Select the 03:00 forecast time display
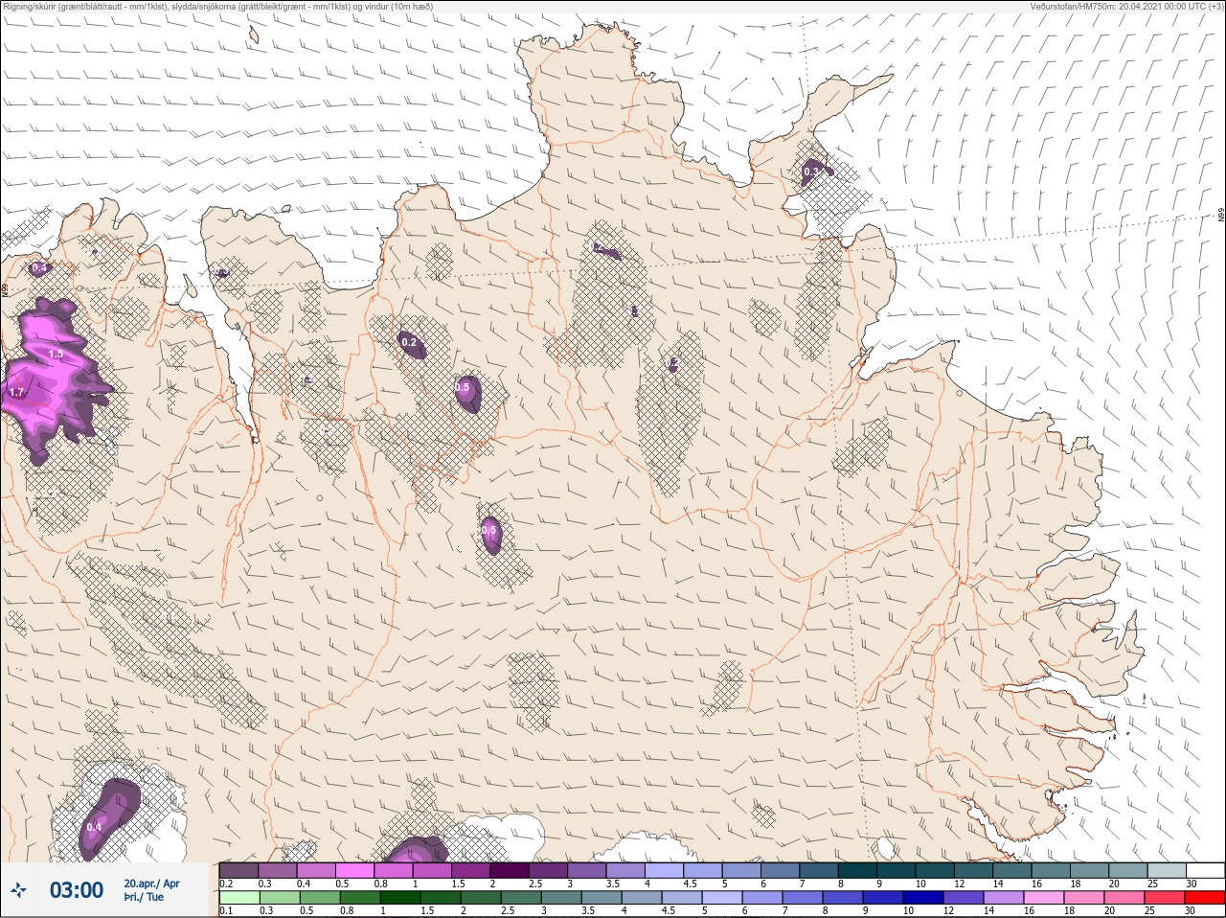 77,890
